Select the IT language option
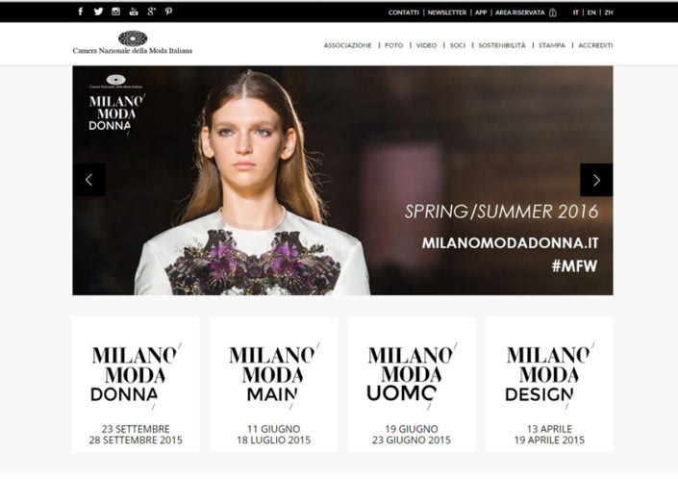Image resolution: width=678 pixels, height=479 pixels. pyautogui.click(x=575, y=13)
